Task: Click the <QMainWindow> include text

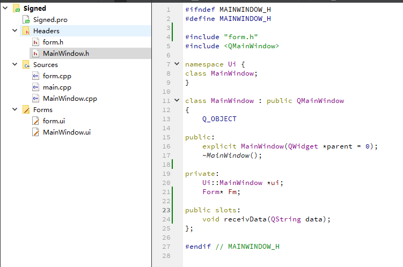Action: click(251, 46)
